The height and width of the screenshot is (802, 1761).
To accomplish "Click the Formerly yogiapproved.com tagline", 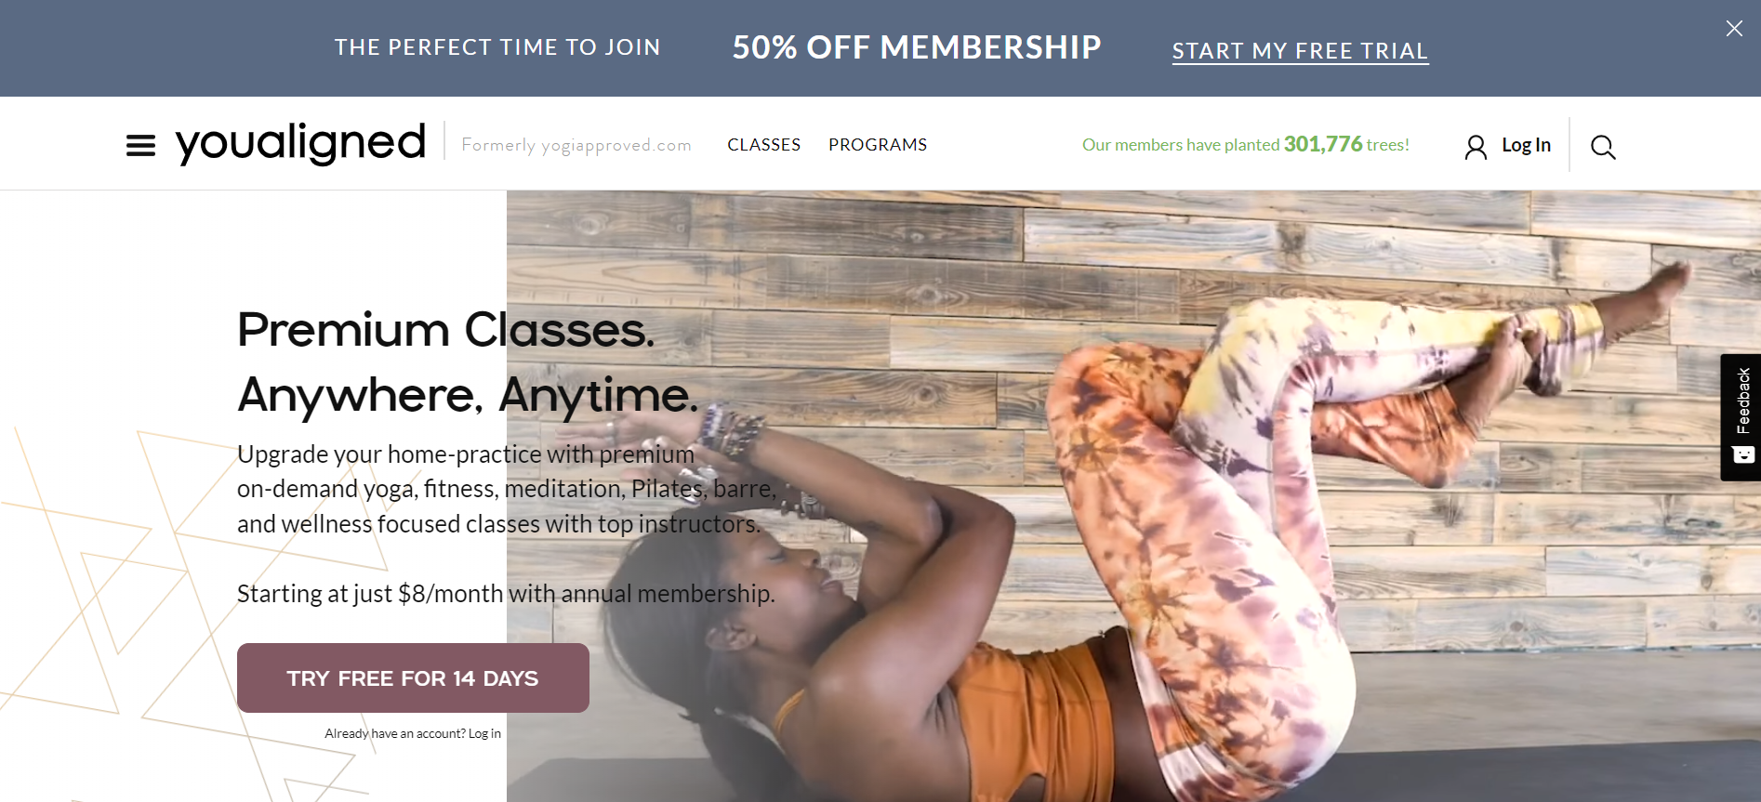I will pyautogui.click(x=576, y=145).
